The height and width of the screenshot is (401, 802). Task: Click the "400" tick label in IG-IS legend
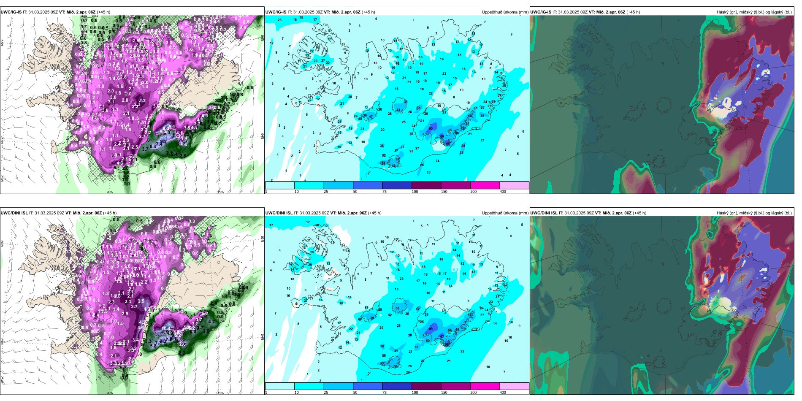tap(503, 192)
